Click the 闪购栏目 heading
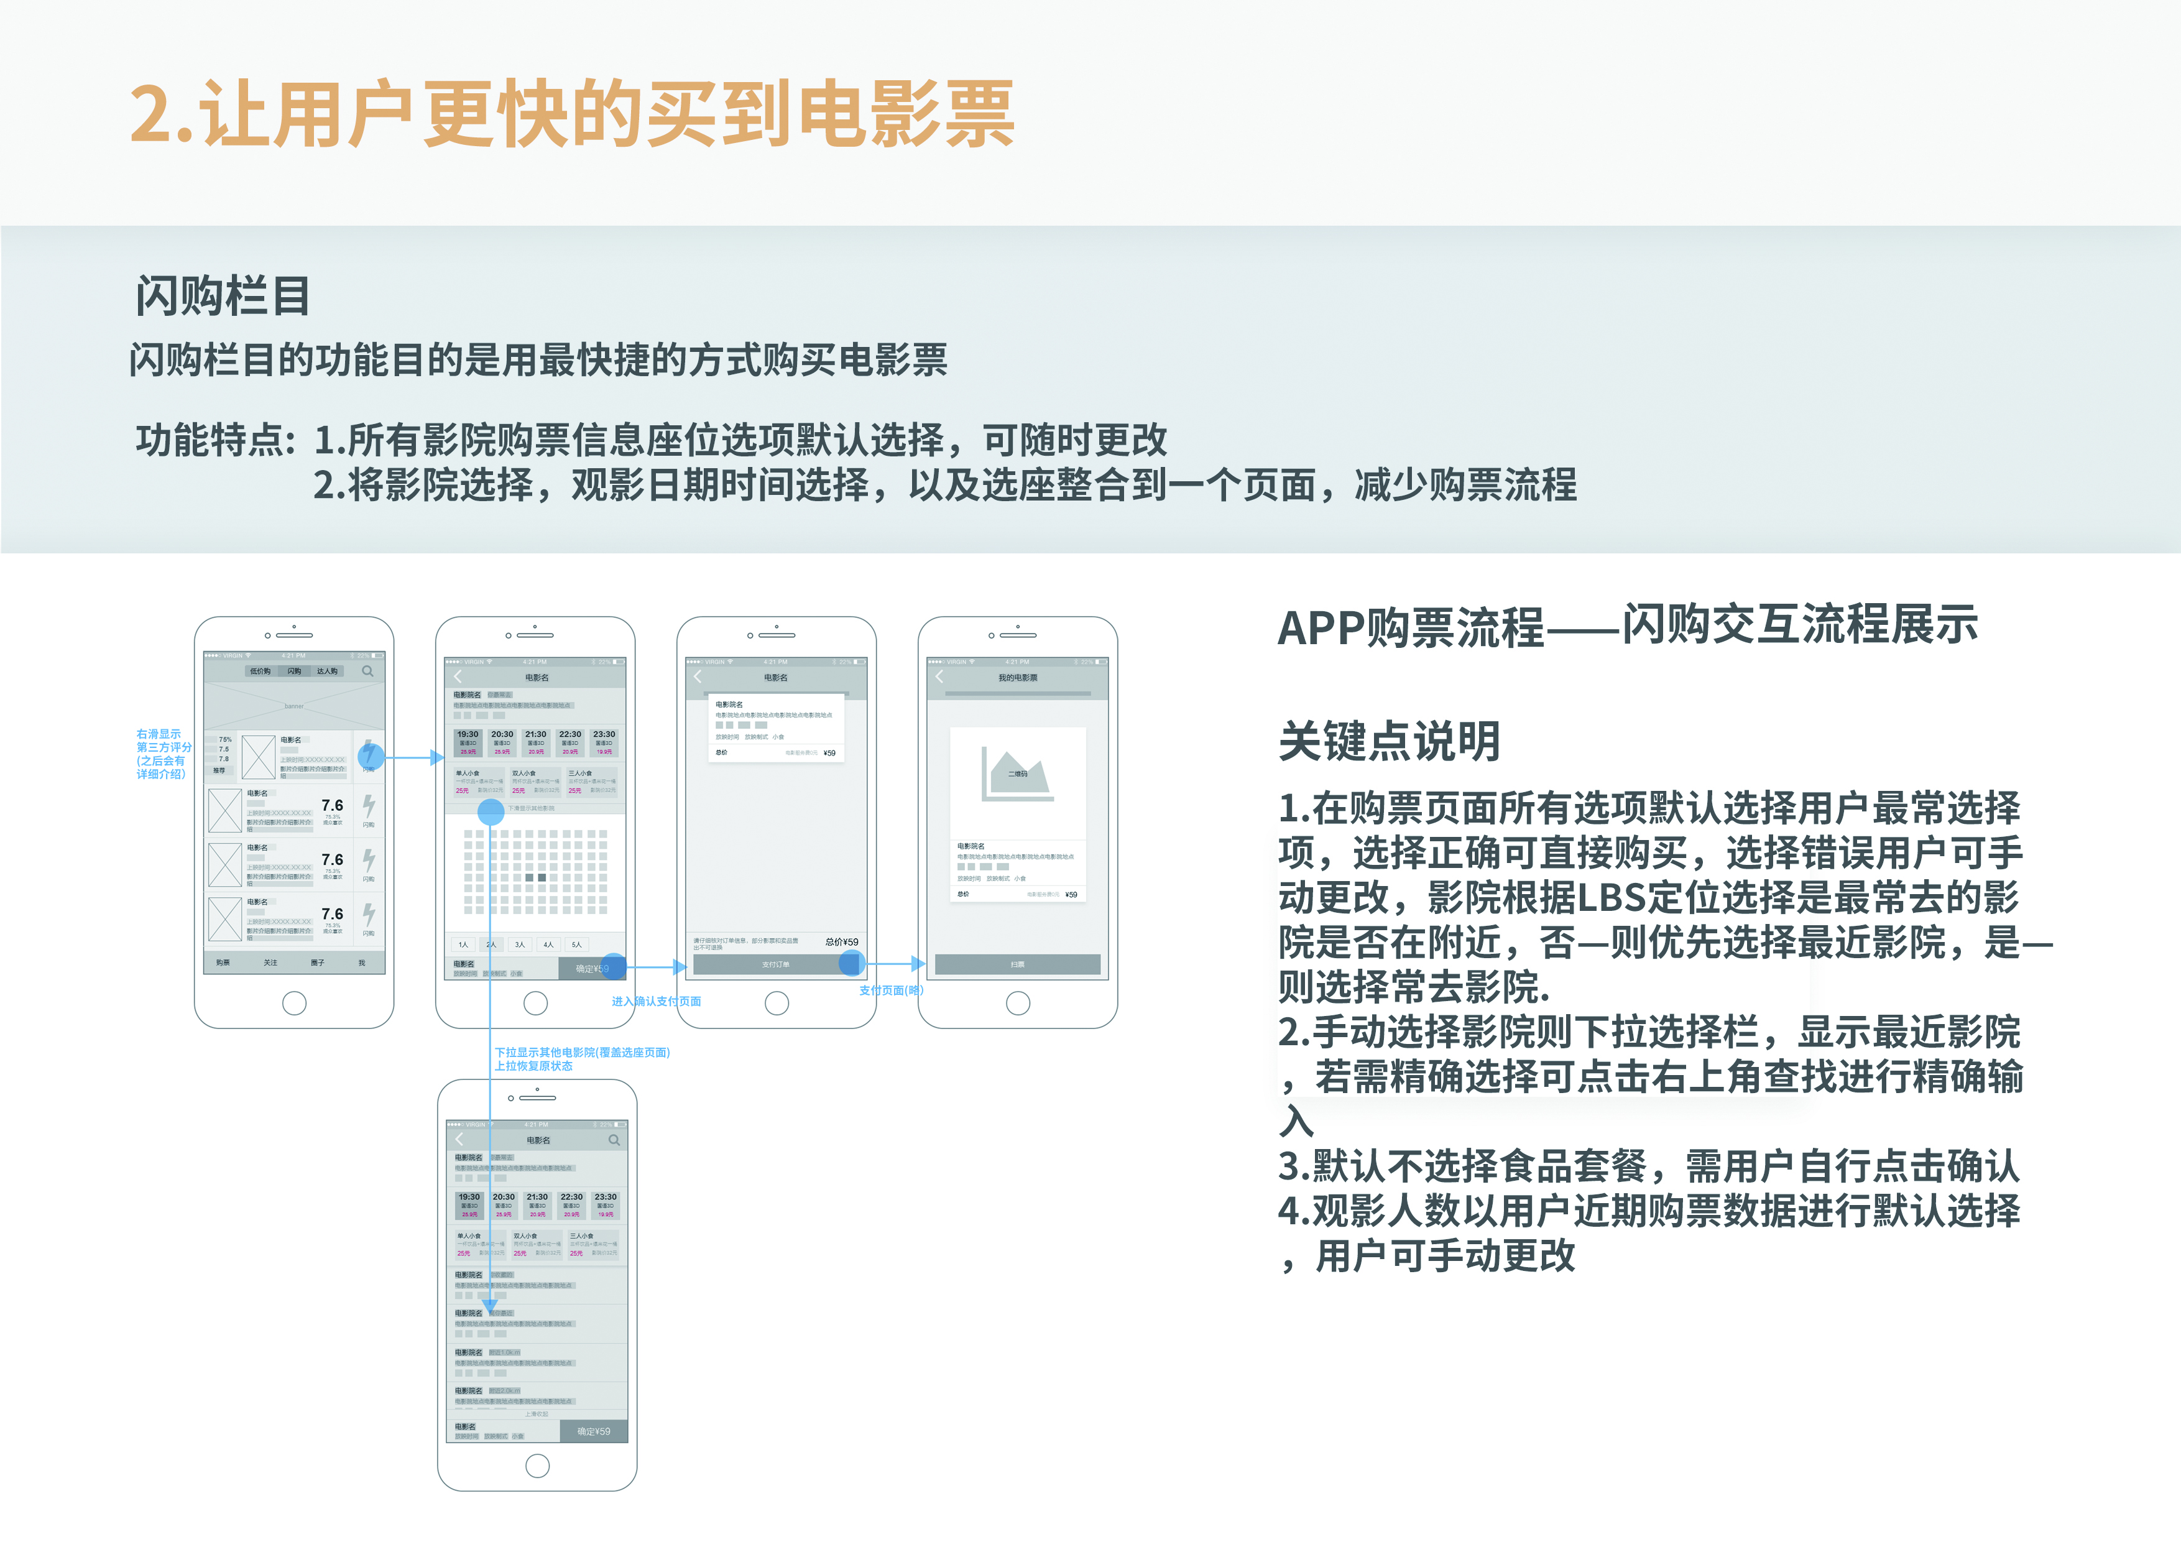The height and width of the screenshot is (1542, 2181). (223, 295)
